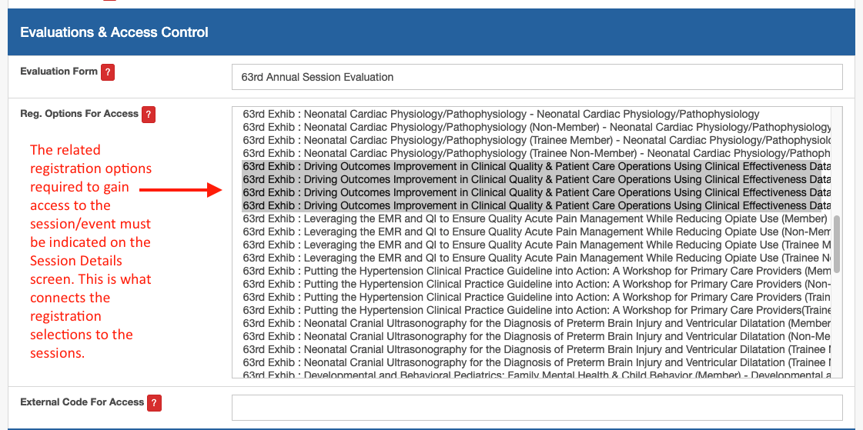Viewport: 863px width, 430px height.
Task: Select Neonatal Cranial Ultrasonography (Member) option
Action: tap(537, 323)
